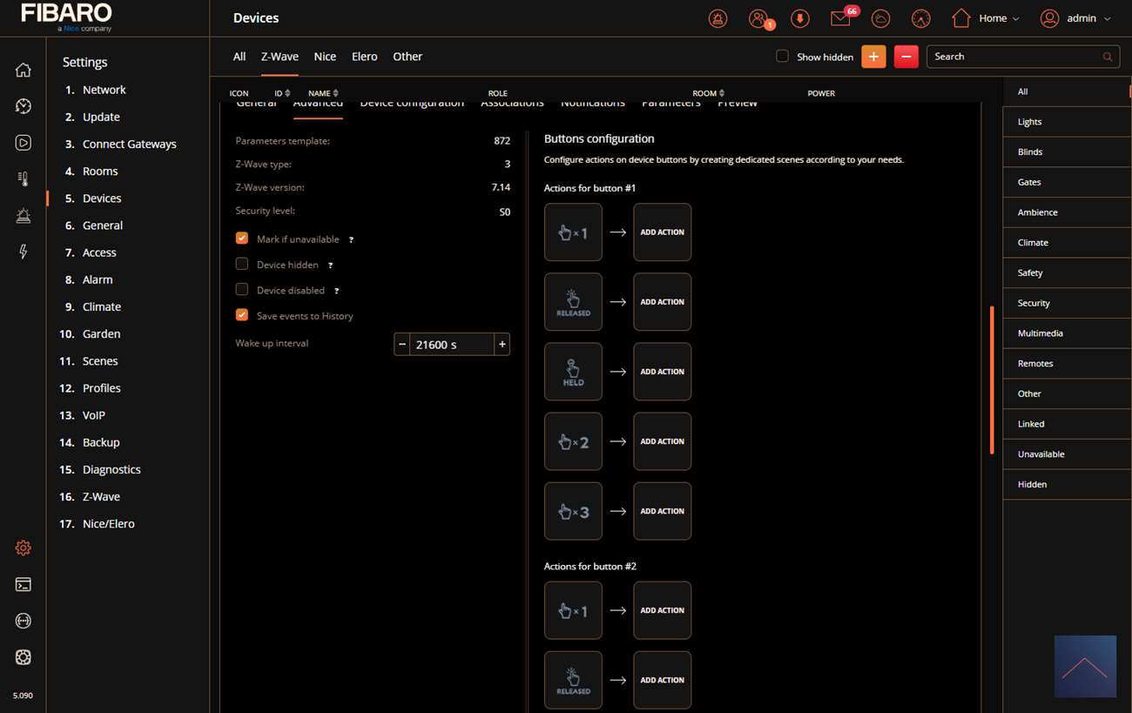Add action for button #1 held

coord(662,372)
